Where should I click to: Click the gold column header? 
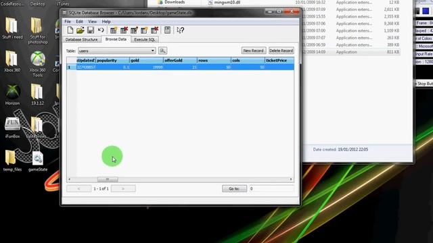[x=146, y=60]
